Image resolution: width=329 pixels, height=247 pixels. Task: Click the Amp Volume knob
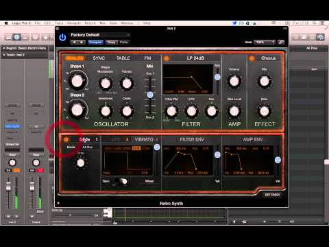pyautogui.click(x=234, y=81)
